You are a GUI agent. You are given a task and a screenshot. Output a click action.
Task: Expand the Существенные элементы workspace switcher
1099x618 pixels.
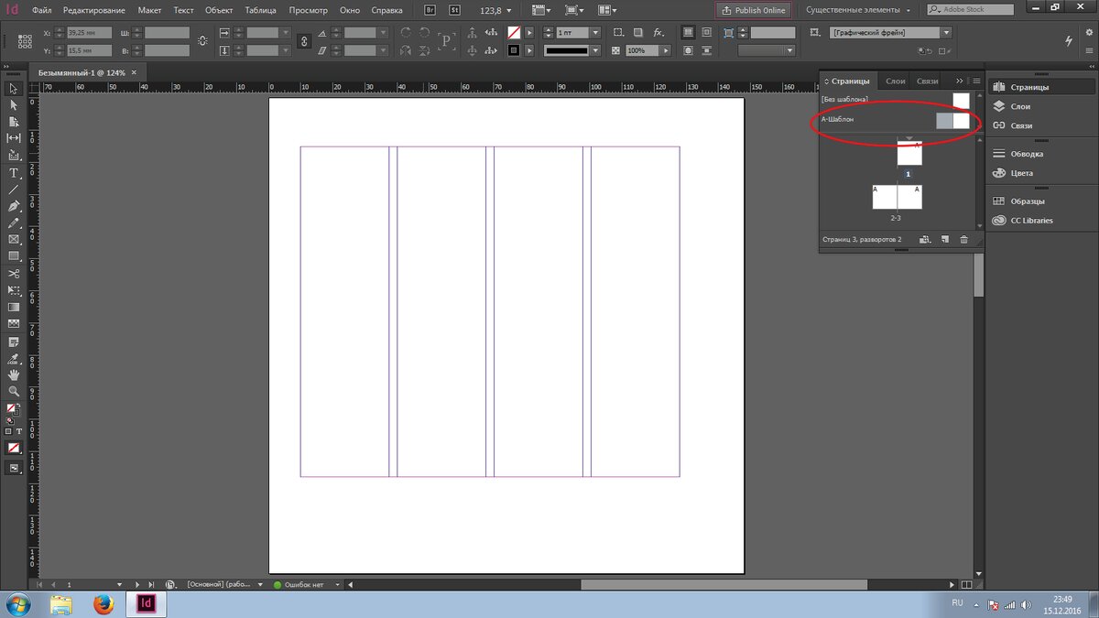click(x=858, y=10)
